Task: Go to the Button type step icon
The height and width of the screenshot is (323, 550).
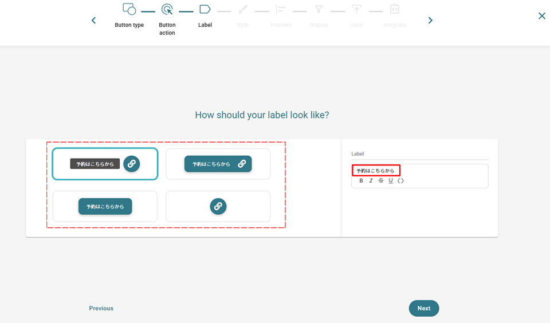Action: click(x=129, y=10)
